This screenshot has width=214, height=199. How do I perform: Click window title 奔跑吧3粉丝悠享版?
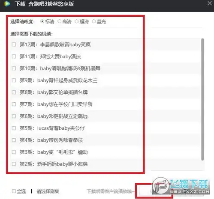coord(51,4)
